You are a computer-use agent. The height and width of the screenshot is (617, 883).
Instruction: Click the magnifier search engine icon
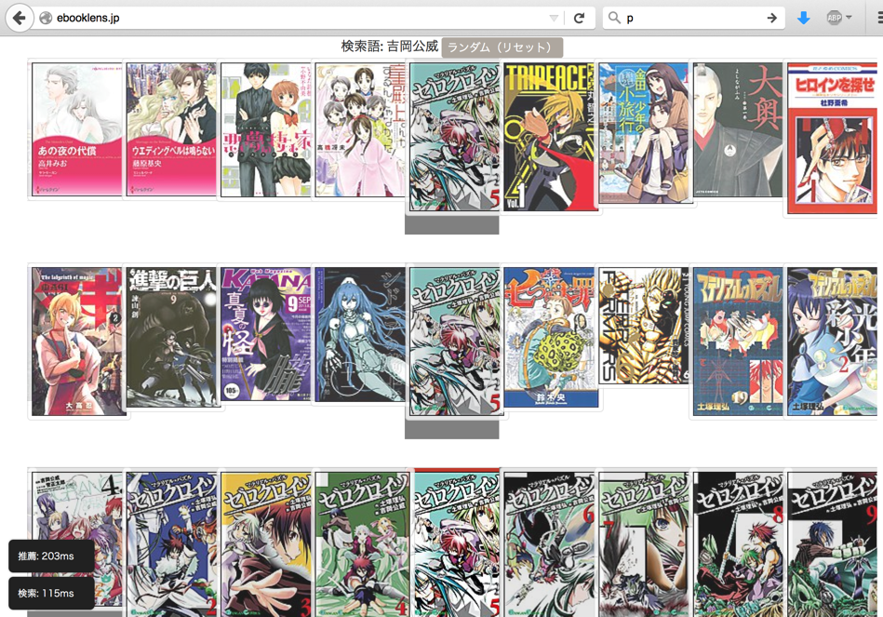tap(614, 18)
